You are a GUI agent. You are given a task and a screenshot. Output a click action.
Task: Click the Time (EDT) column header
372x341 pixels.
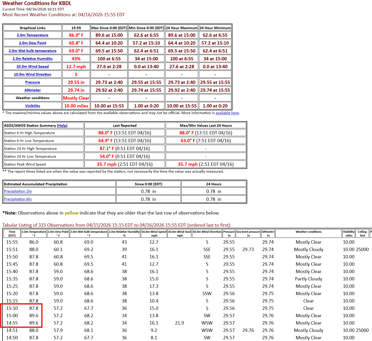pos(12,234)
